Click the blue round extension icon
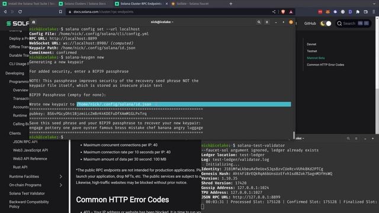The width and height of the screenshot is (379, 213). (335, 12)
